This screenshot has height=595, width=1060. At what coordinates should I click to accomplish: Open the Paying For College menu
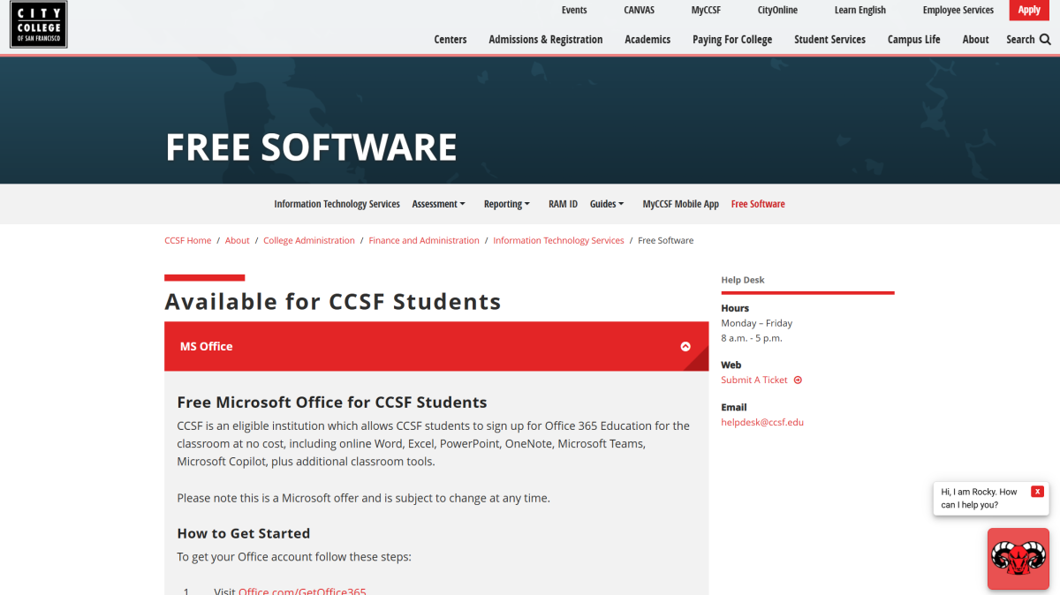[x=732, y=40]
